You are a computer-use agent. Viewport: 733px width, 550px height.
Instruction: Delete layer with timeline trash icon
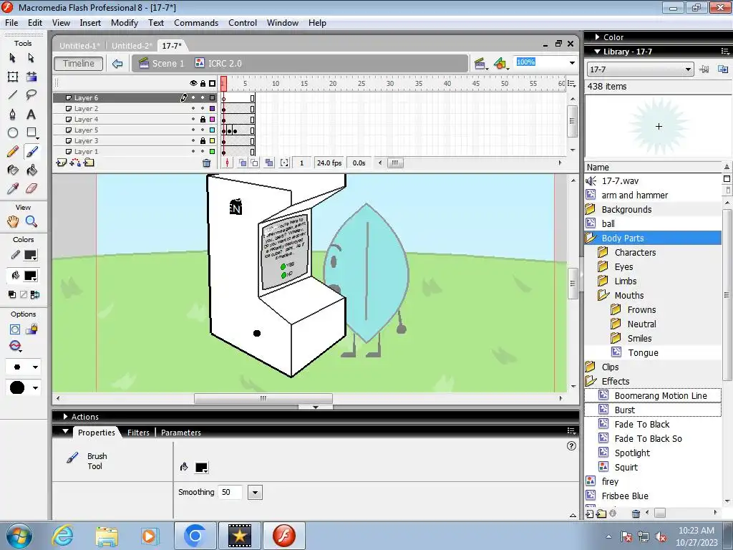(207, 163)
